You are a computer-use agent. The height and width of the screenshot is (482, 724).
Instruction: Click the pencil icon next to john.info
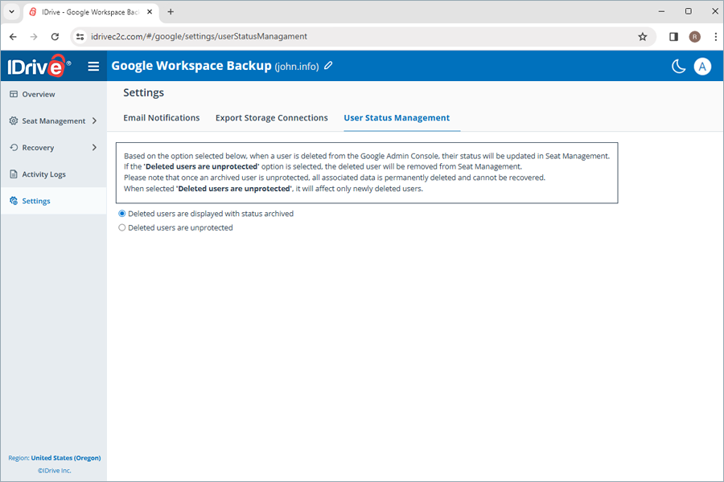pyautogui.click(x=327, y=67)
